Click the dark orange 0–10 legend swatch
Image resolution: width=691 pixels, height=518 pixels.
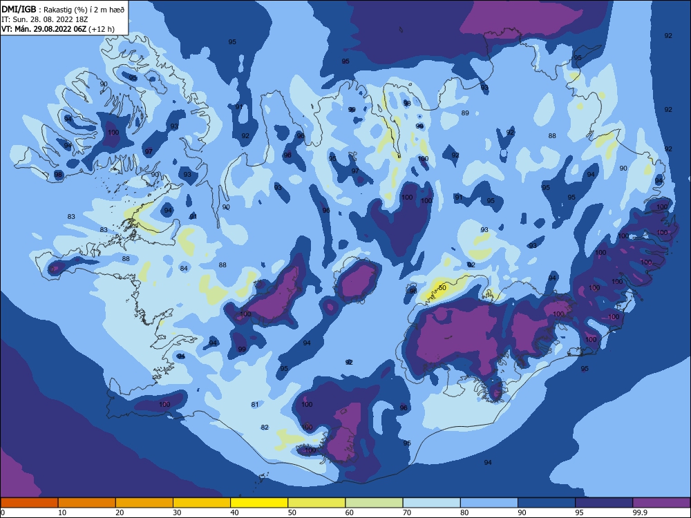29,503
